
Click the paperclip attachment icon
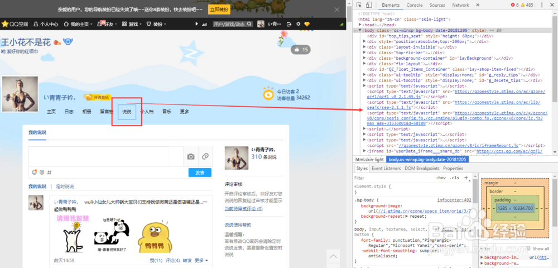(205, 156)
